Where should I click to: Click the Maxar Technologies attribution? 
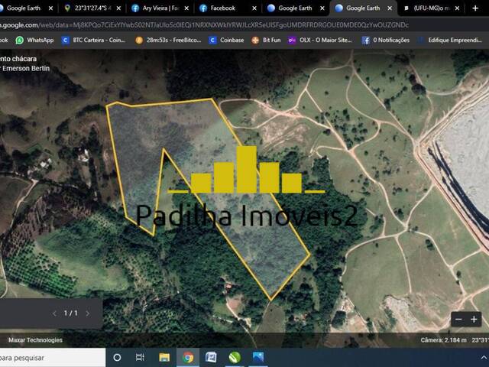[36, 340]
